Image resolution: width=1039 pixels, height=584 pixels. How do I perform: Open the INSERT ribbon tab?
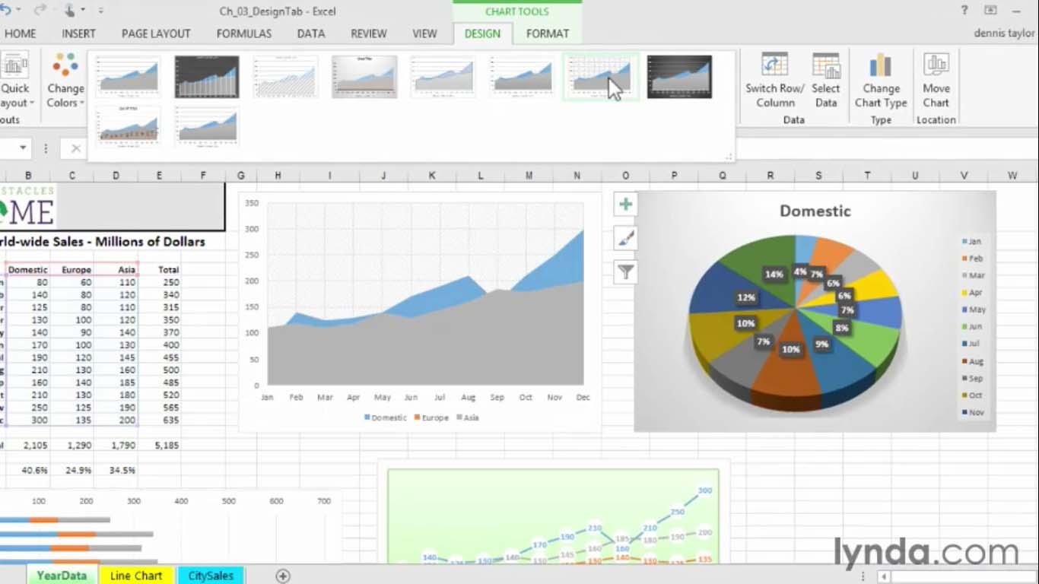click(x=79, y=33)
